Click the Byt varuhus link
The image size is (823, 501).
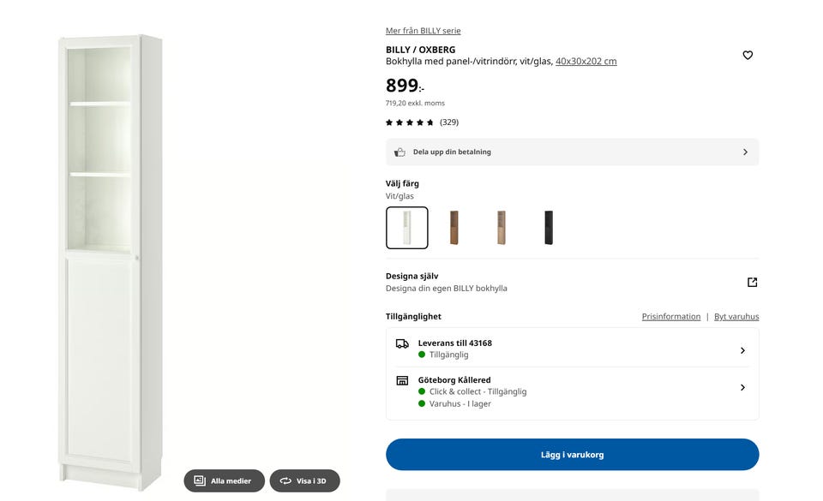[x=736, y=317]
